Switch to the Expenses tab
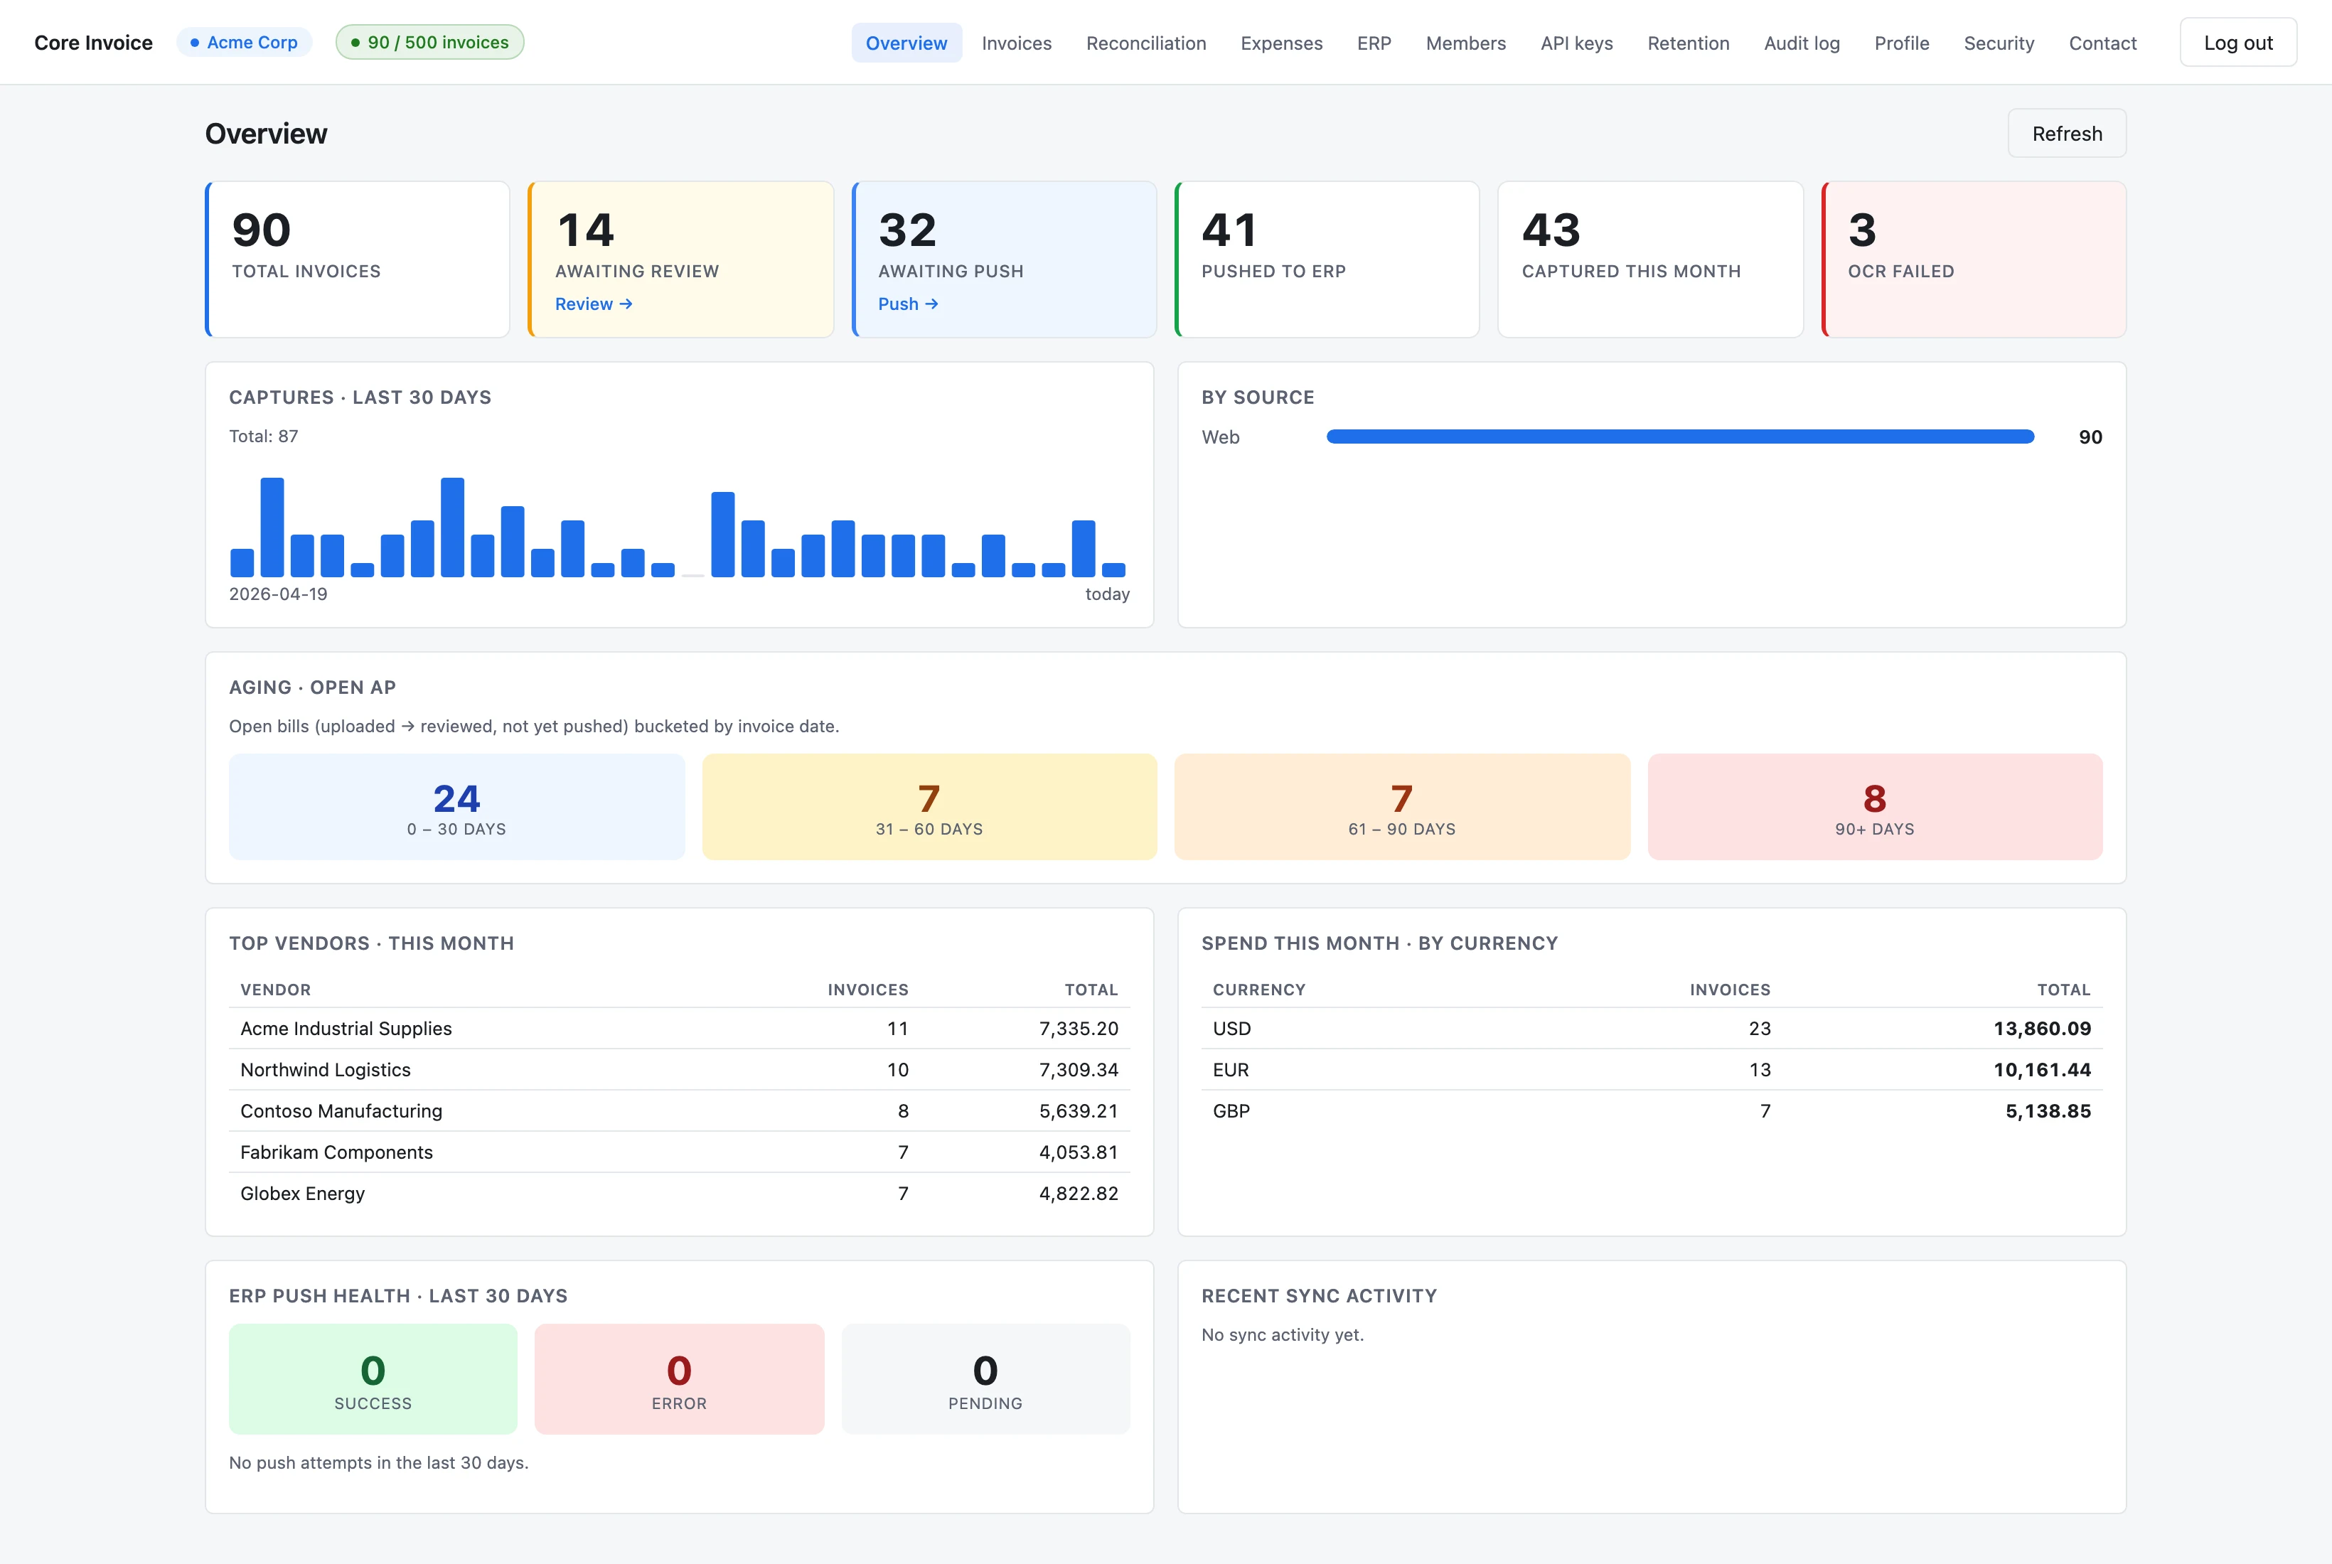The image size is (2332, 1564). 1280,43
